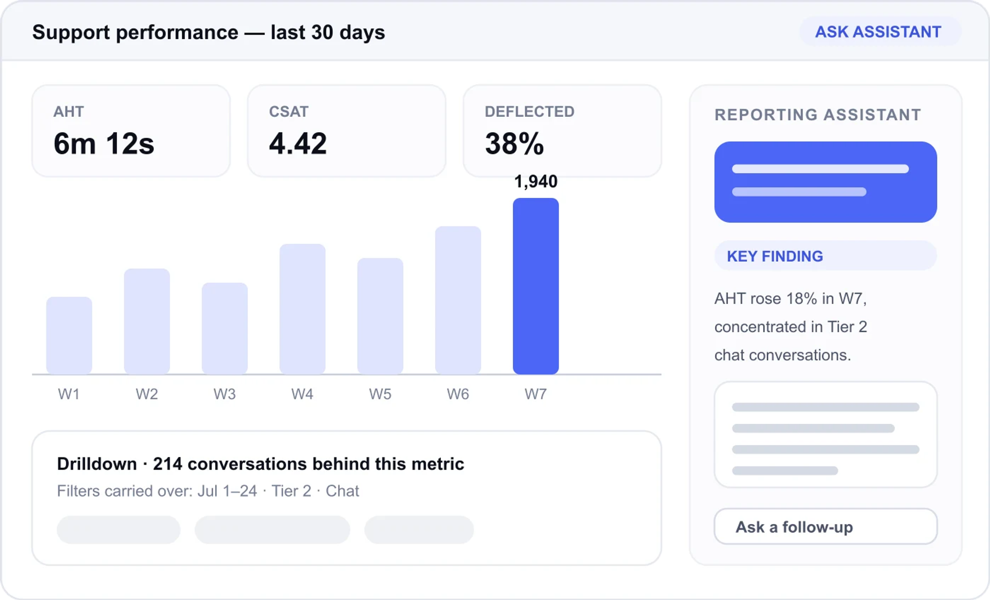Select the W5 bar in the chart
990x600 pixels.
click(x=380, y=316)
